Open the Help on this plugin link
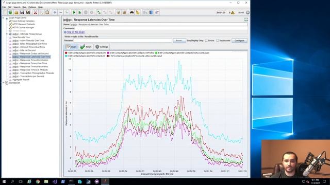Screen dimensions: 330x185 76,32
